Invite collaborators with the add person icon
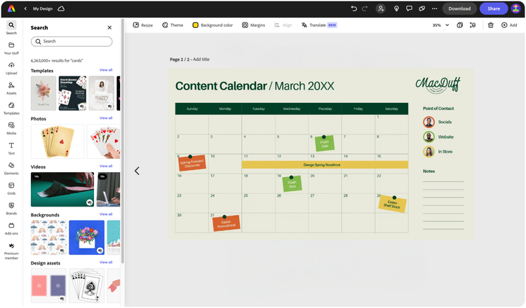Image resolution: width=526 pixels, height=308 pixels. tap(380, 8)
